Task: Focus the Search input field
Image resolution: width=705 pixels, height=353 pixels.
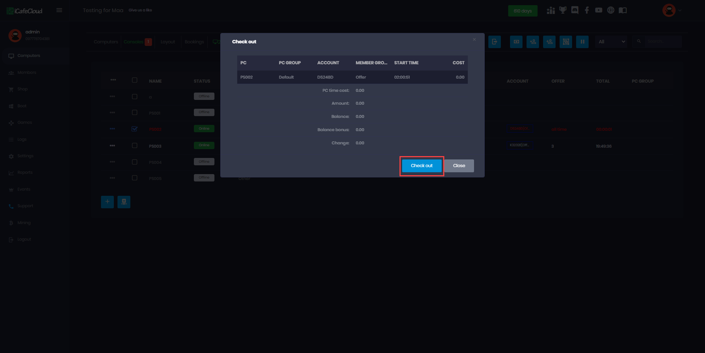Action: click(663, 42)
